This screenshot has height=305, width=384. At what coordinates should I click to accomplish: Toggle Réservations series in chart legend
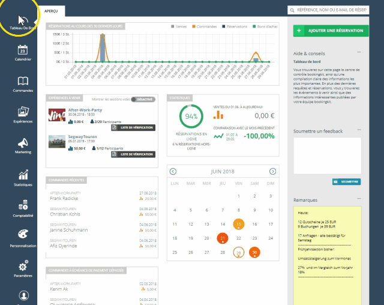[x=235, y=26]
